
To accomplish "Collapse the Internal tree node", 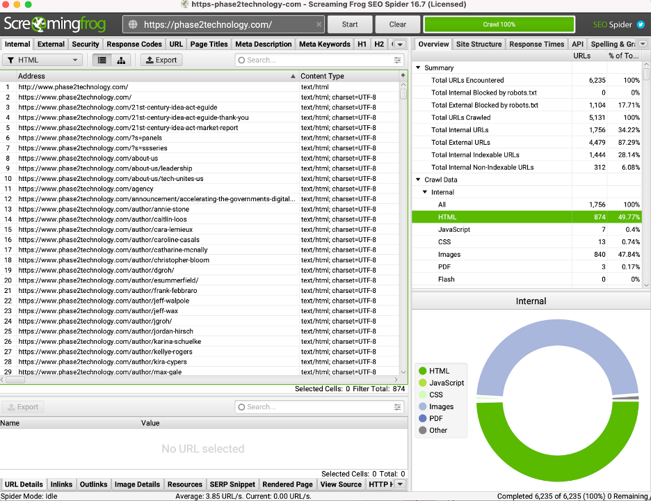I will coord(425,192).
